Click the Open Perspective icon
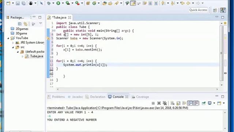 click(x=215, y=10)
